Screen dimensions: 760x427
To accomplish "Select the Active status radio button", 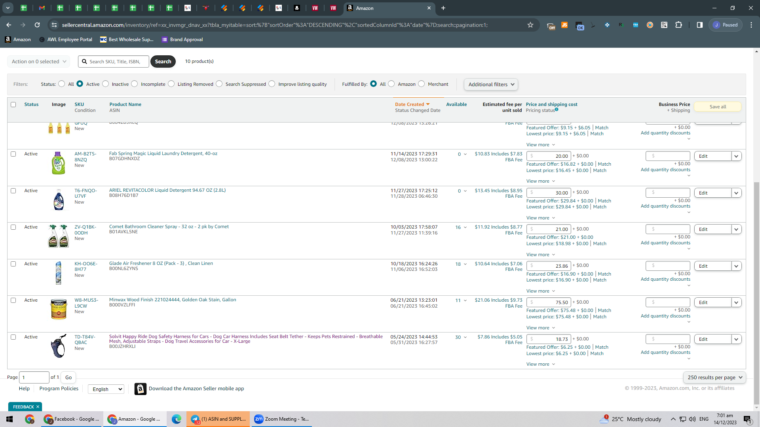I will pyautogui.click(x=80, y=84).
